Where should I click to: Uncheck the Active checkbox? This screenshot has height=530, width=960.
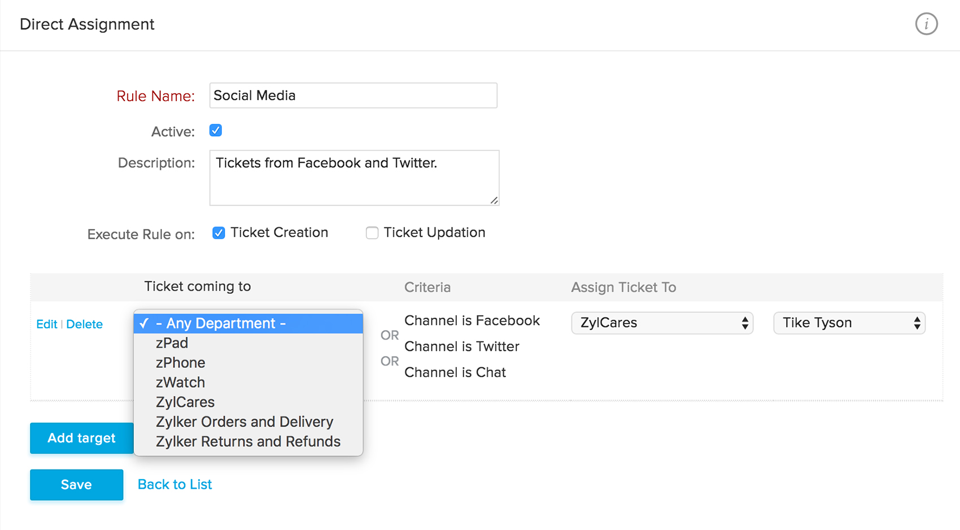(216, 131)
